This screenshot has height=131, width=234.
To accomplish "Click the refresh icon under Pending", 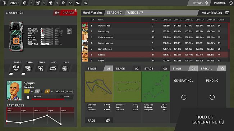I will click(212, 97).
